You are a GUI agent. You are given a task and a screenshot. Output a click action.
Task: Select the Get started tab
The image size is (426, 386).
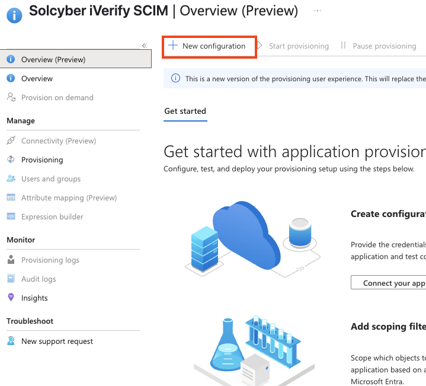point(185,111)
